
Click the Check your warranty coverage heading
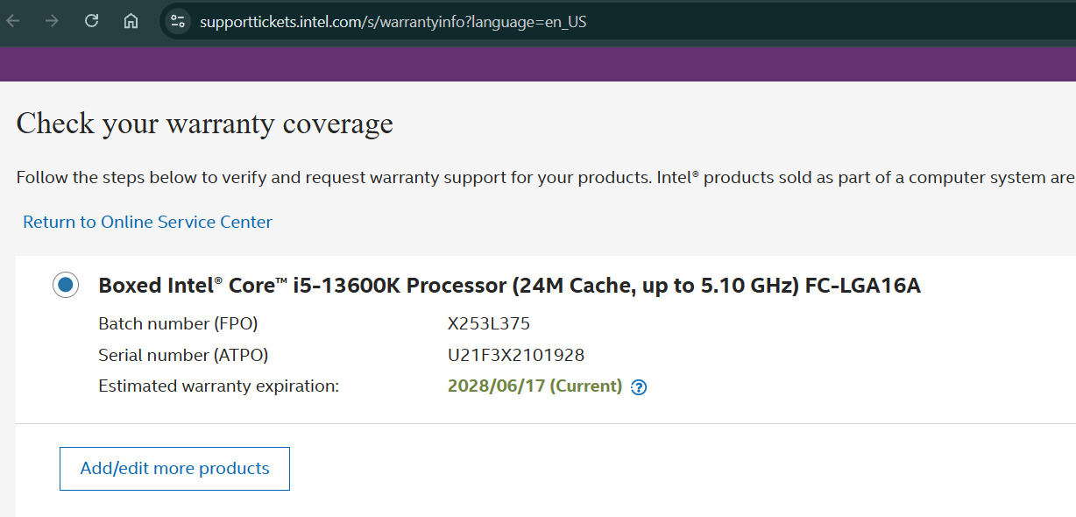click(x=204, y=124)
